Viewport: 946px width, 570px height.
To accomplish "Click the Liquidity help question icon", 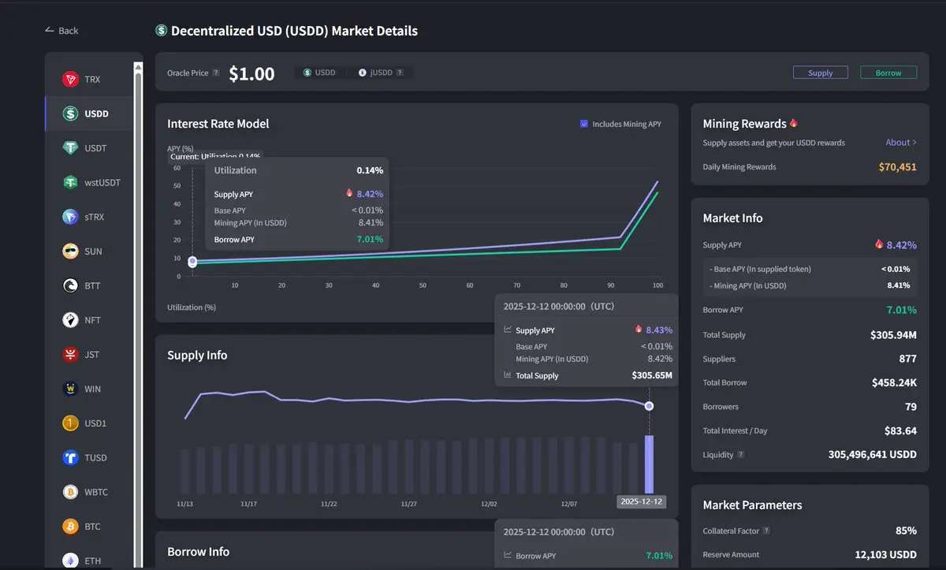I will pyautogui.click(x=740, y=455).
